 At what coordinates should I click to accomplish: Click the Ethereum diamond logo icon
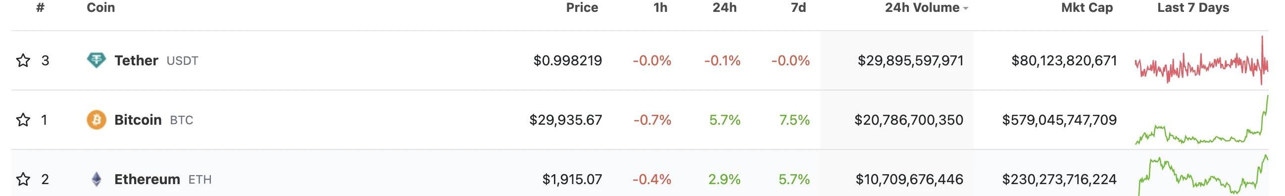click(x=96, y=179)
